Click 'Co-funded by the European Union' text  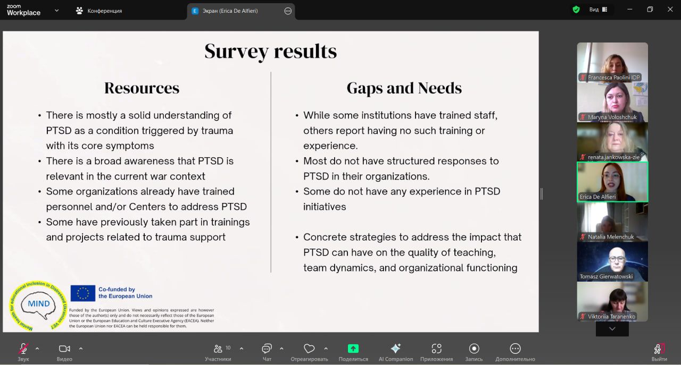(x=125, y=293)
